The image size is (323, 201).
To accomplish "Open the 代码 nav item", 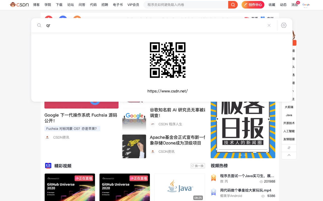I will click(93, 5).
